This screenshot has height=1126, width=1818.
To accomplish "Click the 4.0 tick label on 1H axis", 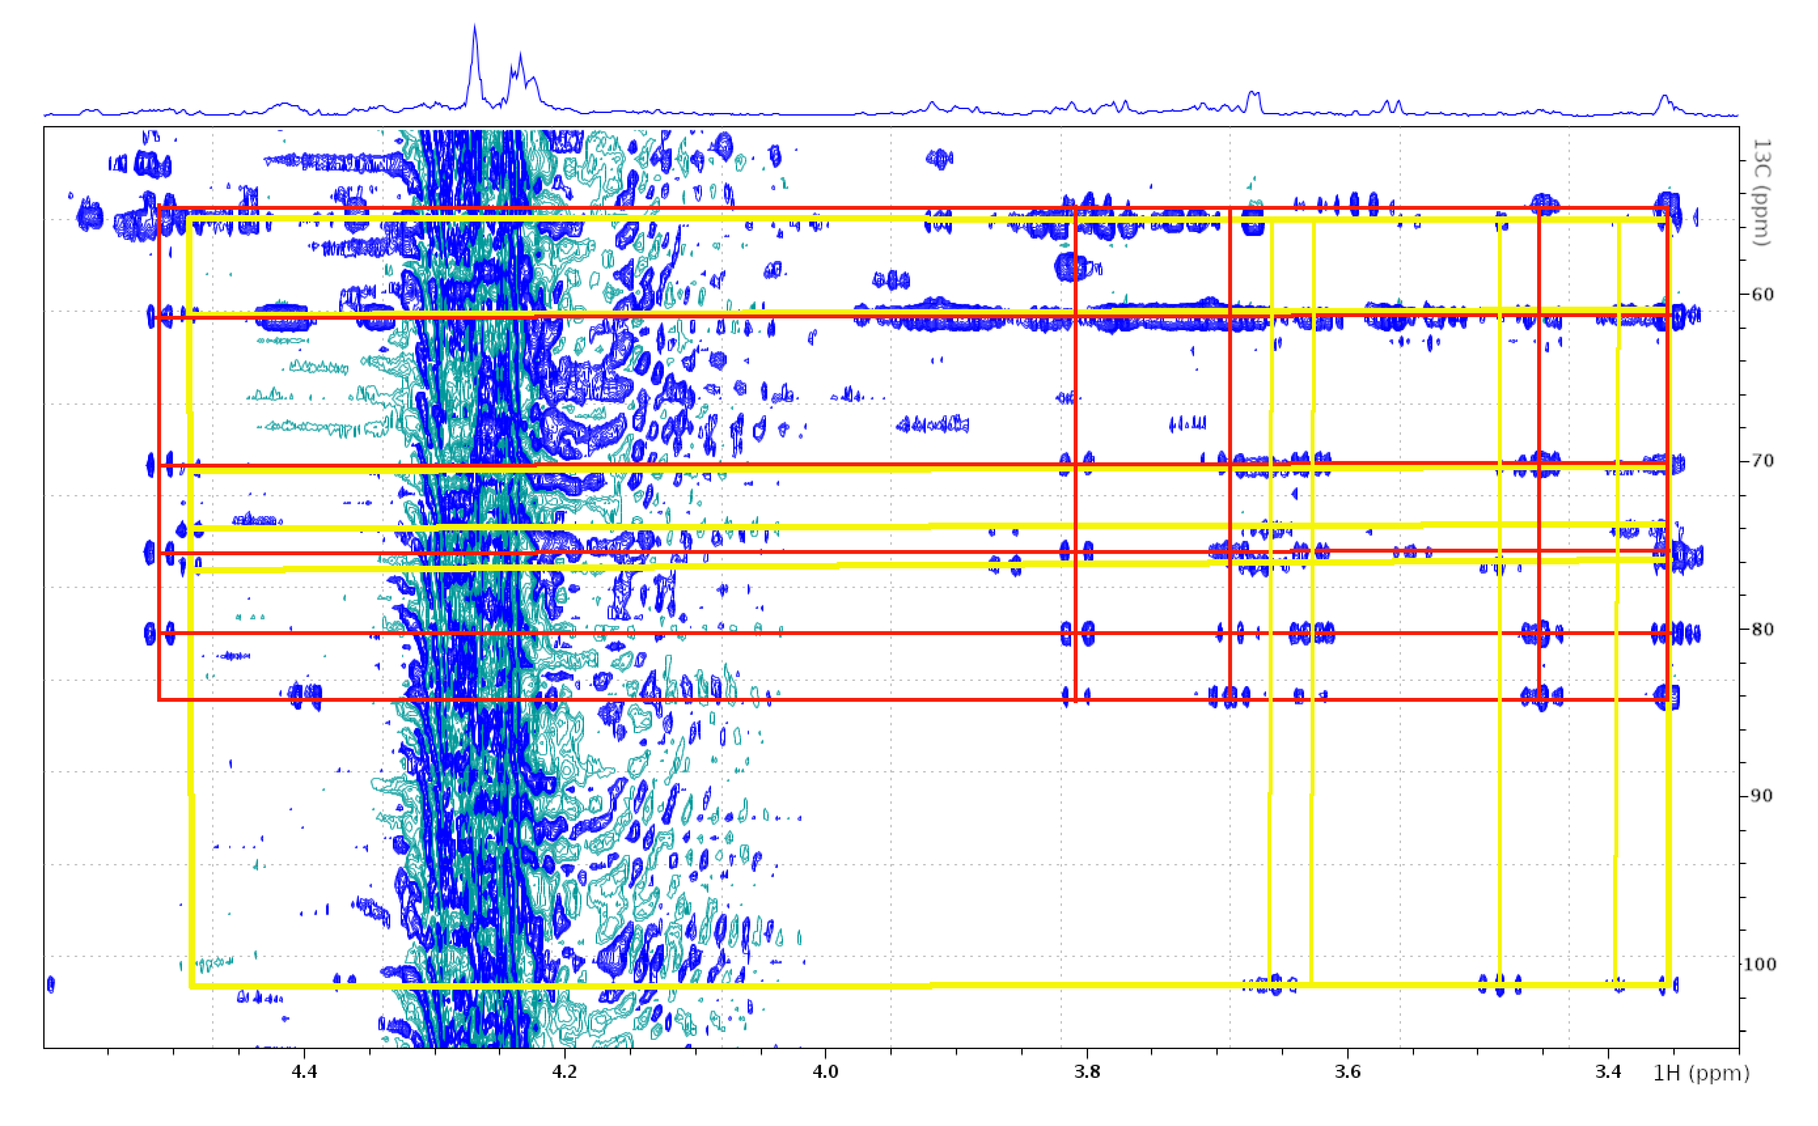I will 826,1072.
